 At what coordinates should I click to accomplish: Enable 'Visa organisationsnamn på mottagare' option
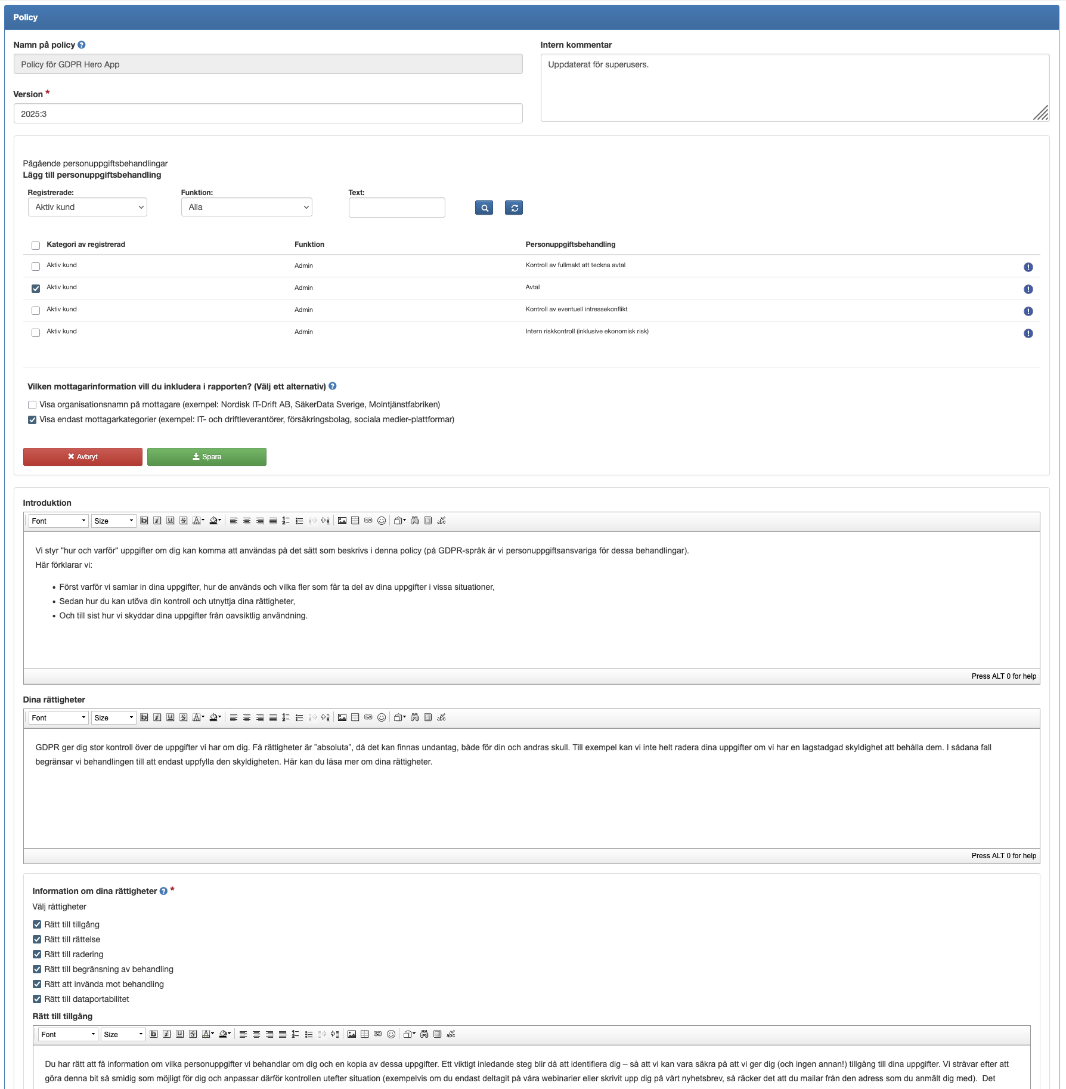(x=32, y=405)
